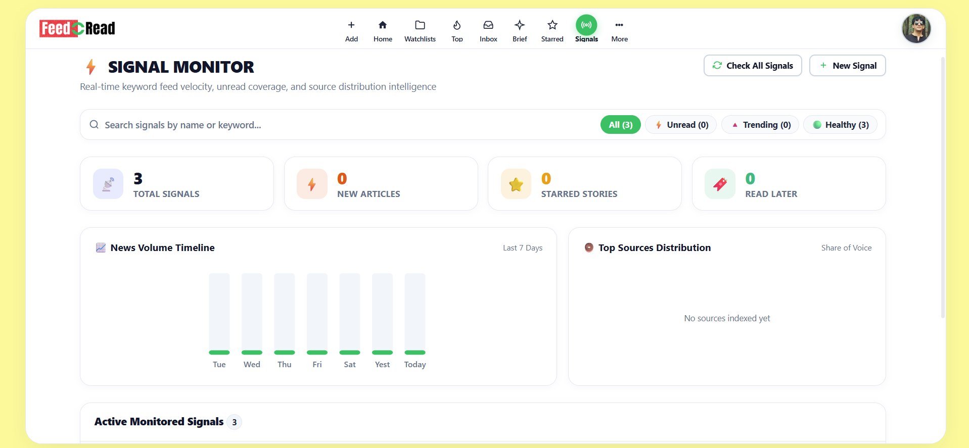The height and width of the screenshot is (448, 969).
Task: Filter by Unread (0) signals
Action: (x=681, y=125)
